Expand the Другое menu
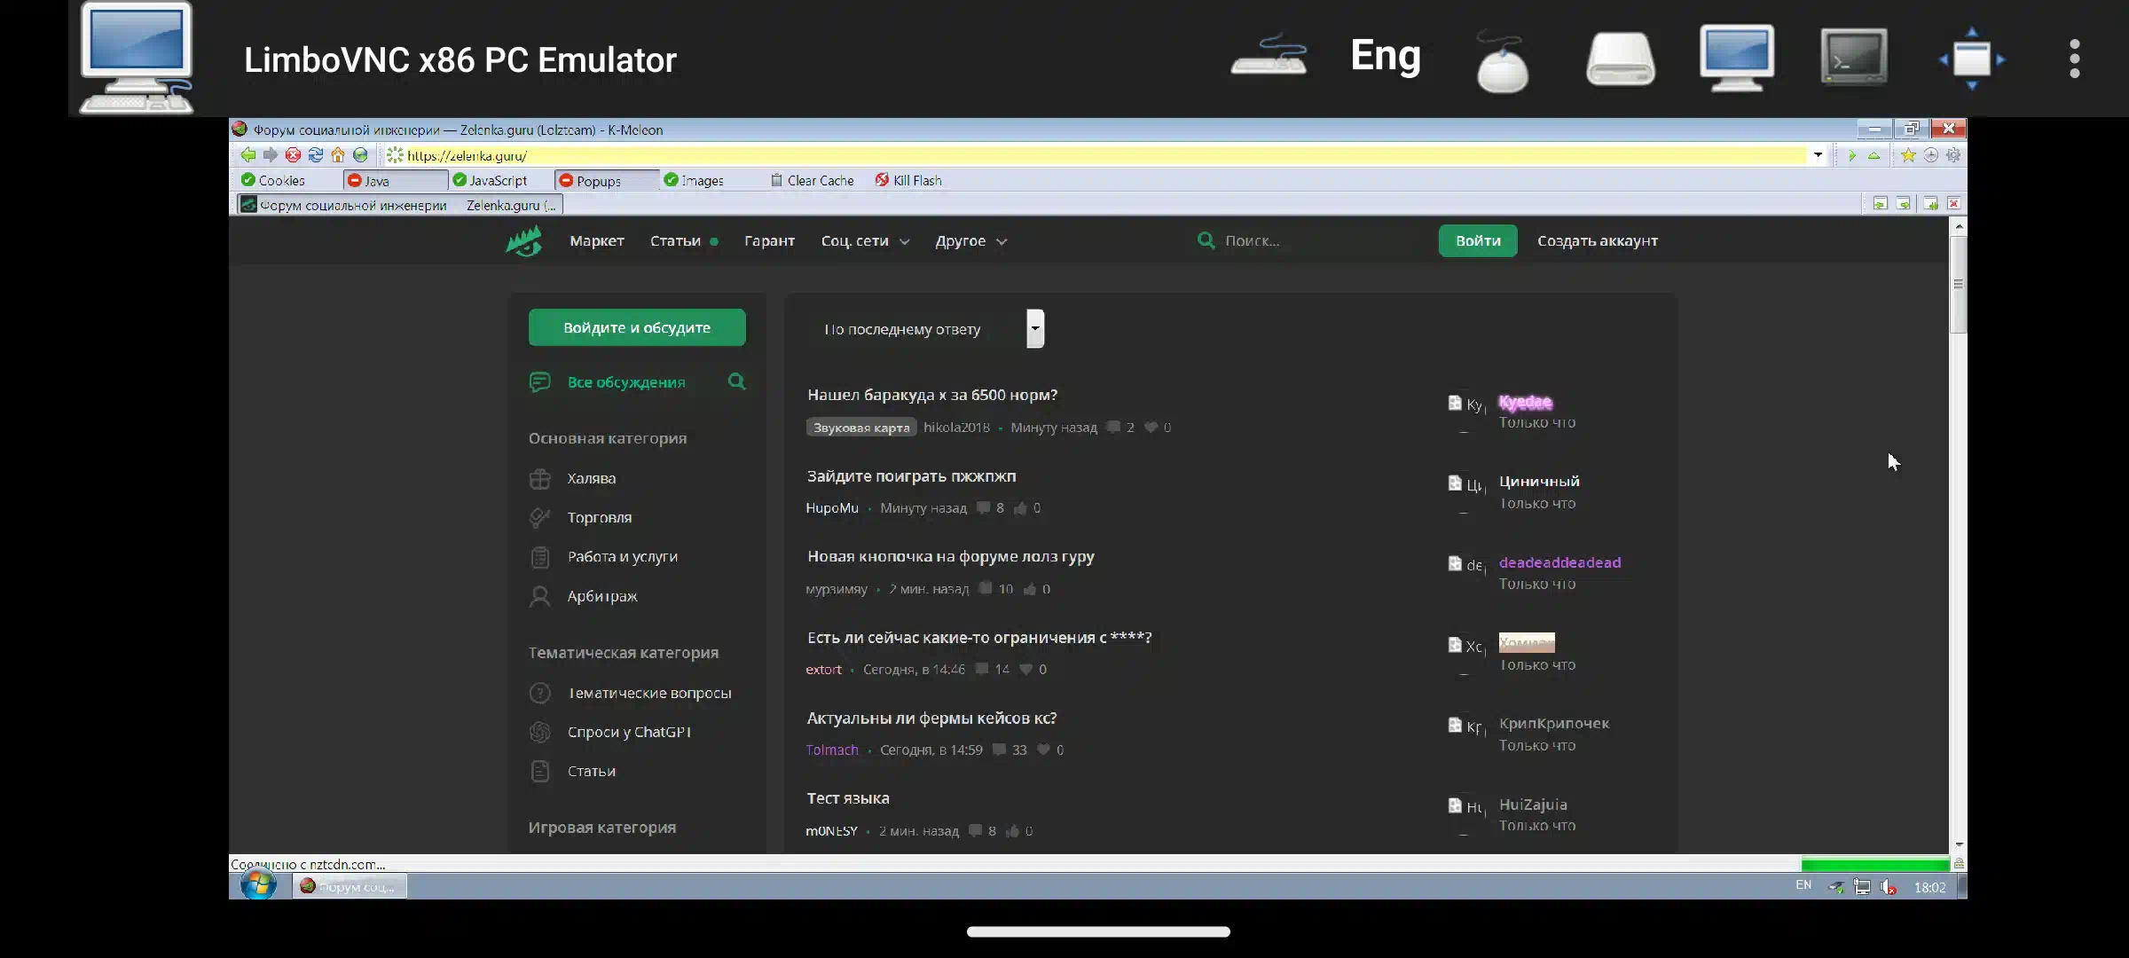The height and width of the screenshot is (958, 2129). tap(970, 241)
